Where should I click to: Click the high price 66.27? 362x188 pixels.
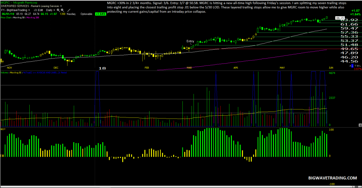28,14
